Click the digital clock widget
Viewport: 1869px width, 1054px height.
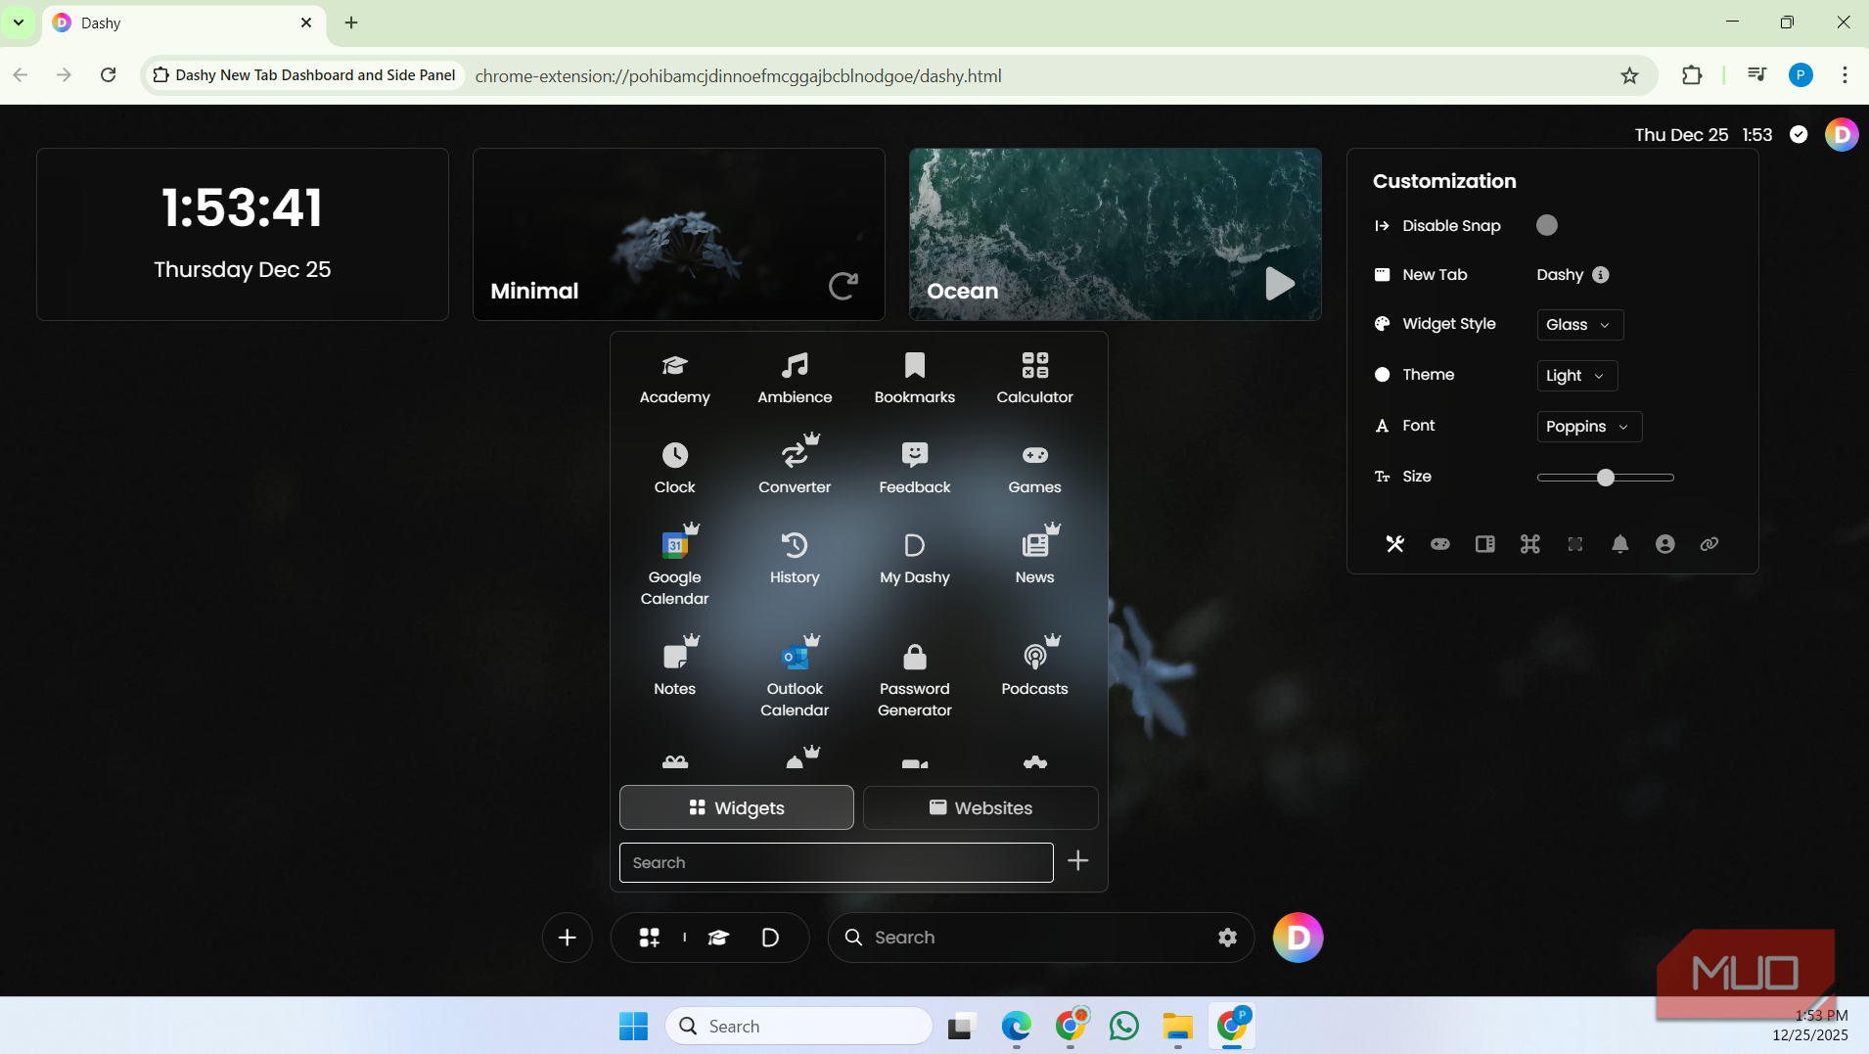(242, 234)
